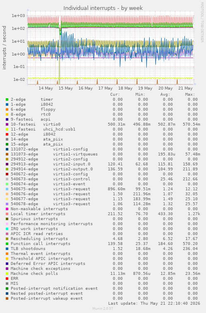206x313 pixels.
Task: Click the orange 6-edge floppy legend swatch
Action: click(x=7, y=109)
